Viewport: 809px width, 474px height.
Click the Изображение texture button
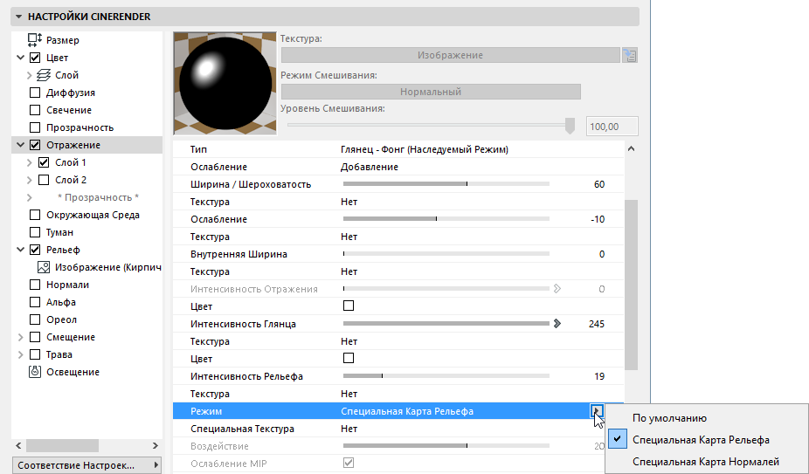[x=451, y=55]
